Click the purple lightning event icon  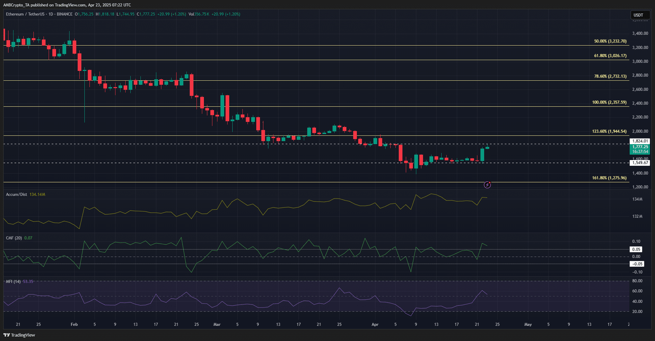pyautogui.click(x=487, y=185)
